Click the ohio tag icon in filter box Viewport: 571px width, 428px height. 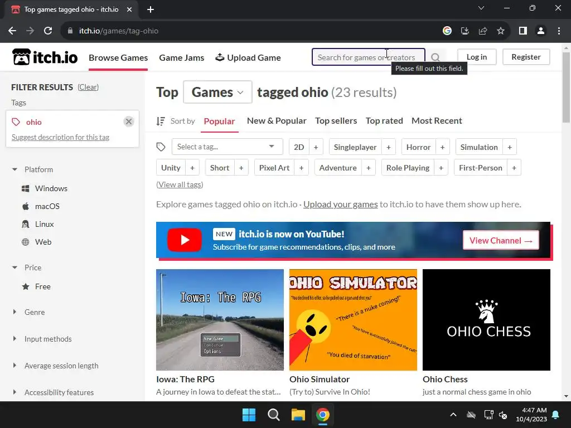[16, 122]
